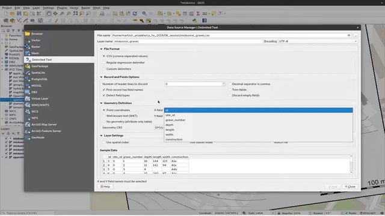This screenshot has width=385, height=216.
Task: Open the DB2 tab in Data Source Manager
Action: [x=34, y=92]
